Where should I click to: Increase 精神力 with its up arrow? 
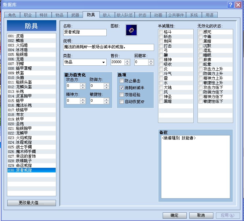83,99
